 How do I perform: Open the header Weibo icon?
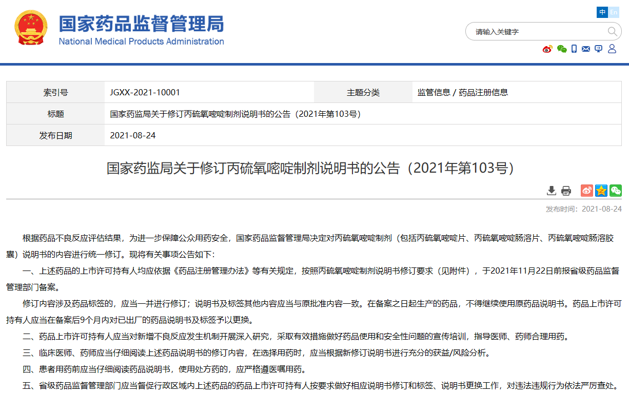coord(547,49)
